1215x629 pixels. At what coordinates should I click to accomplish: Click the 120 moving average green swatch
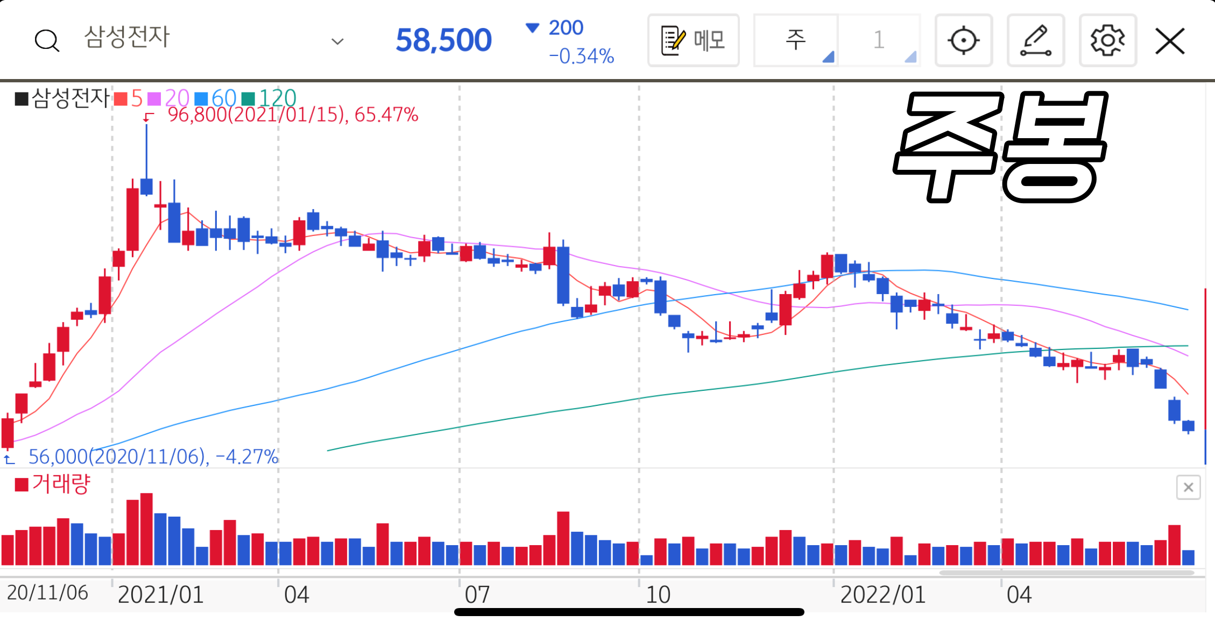point(248,99)
